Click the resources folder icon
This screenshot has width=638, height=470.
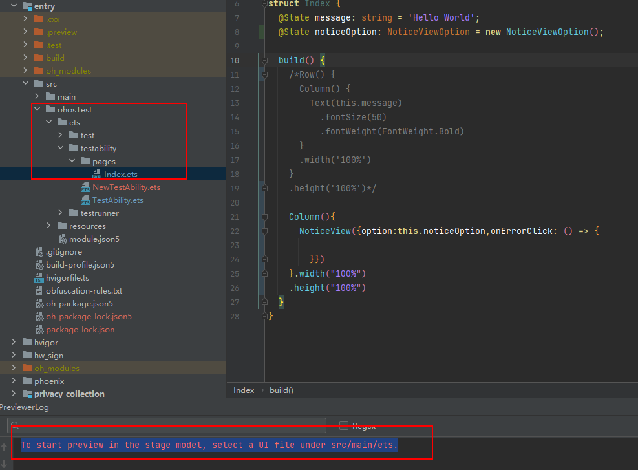tap(62, 226)
